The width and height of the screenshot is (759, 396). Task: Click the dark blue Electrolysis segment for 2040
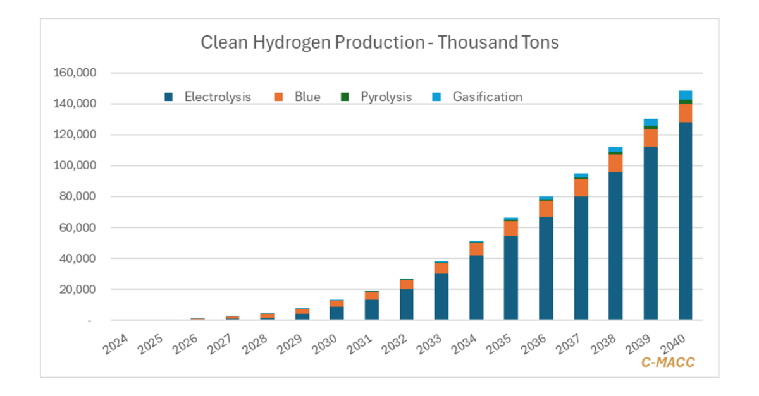pyautogui.click(x=685, y=221)
